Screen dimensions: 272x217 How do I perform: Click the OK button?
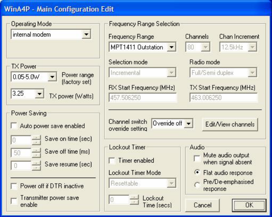tap(249, 205)
